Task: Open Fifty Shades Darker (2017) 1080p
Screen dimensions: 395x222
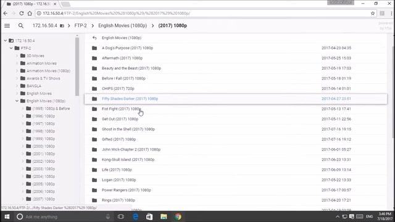Action: pyautogui.click(x=130, y=99)
